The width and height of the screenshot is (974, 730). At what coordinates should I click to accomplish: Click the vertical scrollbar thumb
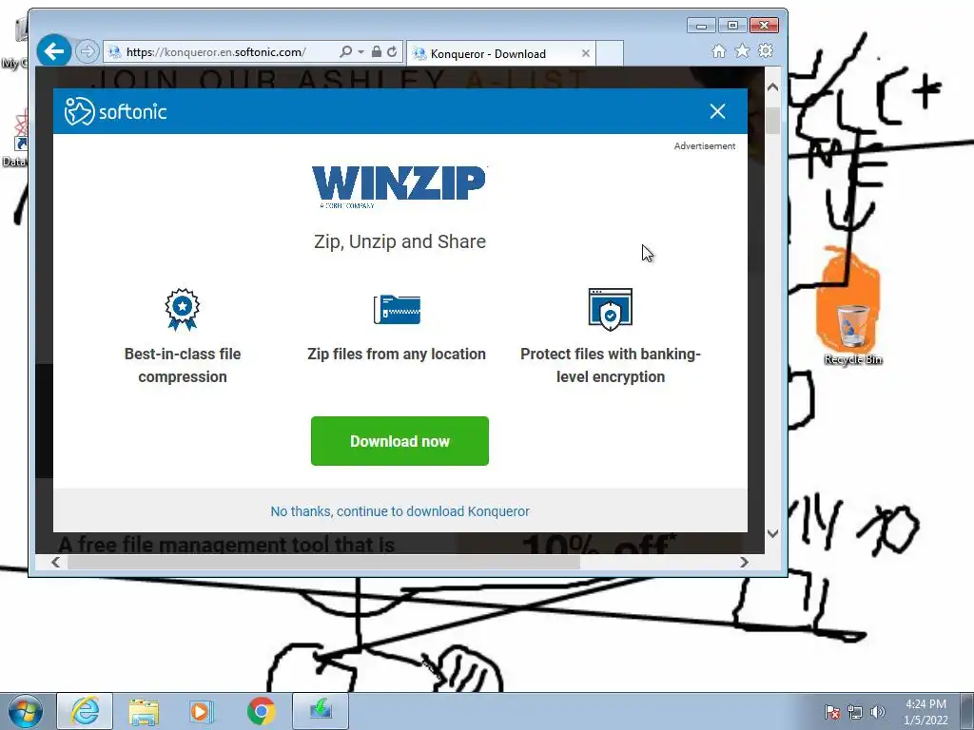[x=772, y=121]
